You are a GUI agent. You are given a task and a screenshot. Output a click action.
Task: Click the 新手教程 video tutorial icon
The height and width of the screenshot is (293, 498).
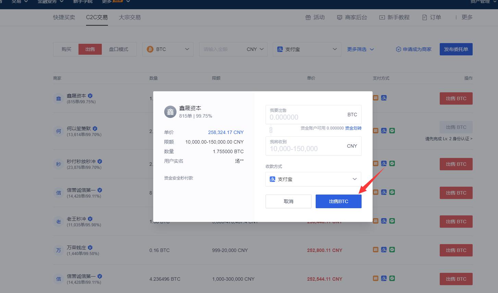(x=381, y=17)
